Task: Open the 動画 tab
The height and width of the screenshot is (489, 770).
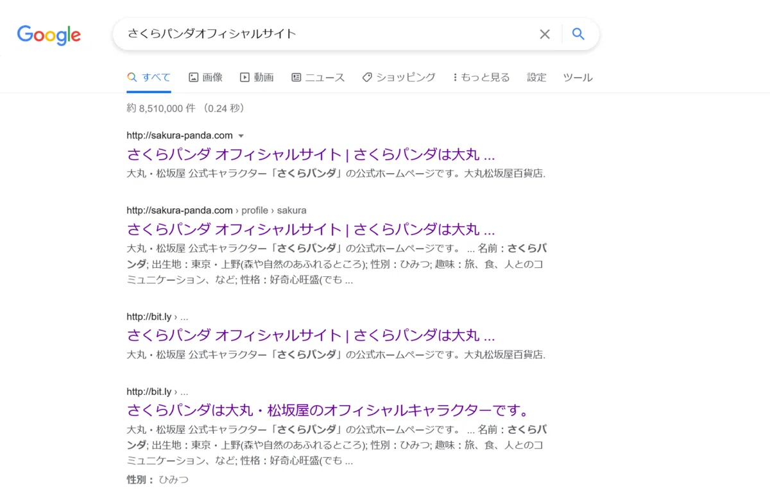Action: [x=257, y=78]
